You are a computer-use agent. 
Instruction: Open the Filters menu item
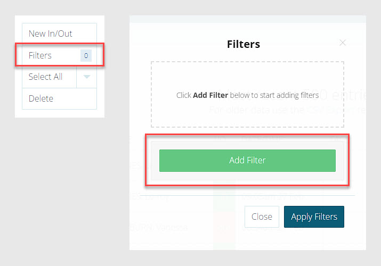(40, 55)
